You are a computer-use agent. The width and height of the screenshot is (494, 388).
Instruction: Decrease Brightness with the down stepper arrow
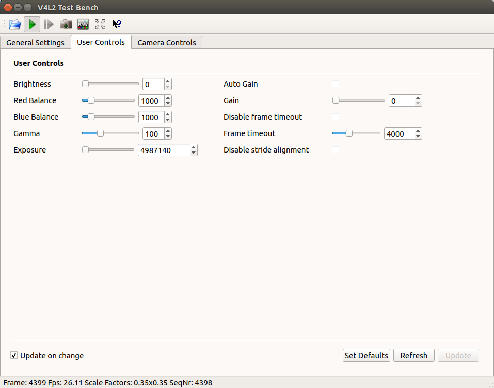(168, 87)
